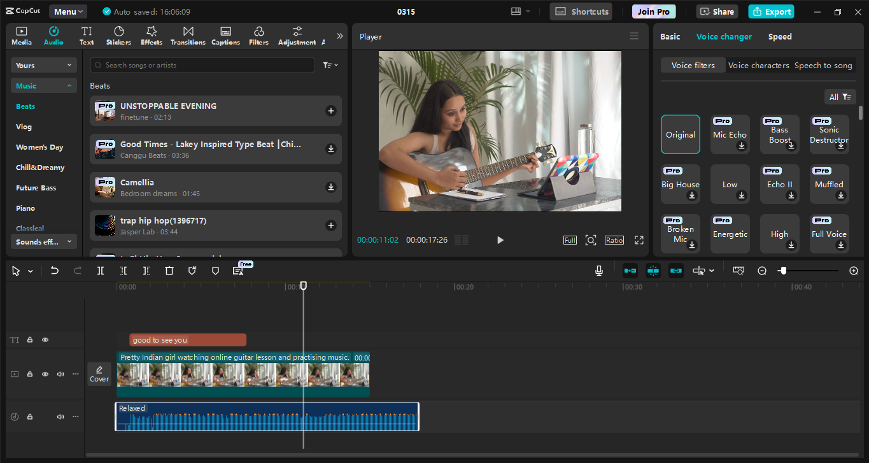Viewport: 869px width, 463px height.
Task: Click the Undo icon in the timeline toolbar
Action: coord(54,270)
